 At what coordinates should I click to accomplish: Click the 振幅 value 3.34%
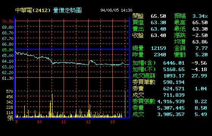pyautogui.click(x=200, y=16)
